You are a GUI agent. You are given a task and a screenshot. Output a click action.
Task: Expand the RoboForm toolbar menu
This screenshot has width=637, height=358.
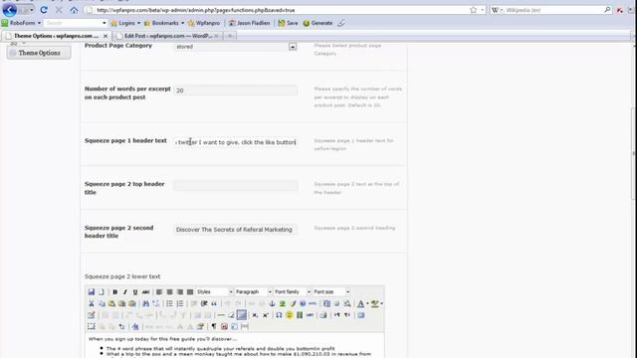[x=22, y=23]
